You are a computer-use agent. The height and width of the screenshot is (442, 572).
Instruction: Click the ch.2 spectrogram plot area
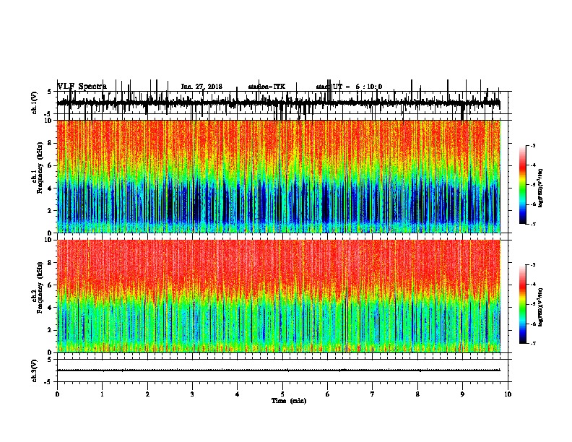tap(279, 296)
